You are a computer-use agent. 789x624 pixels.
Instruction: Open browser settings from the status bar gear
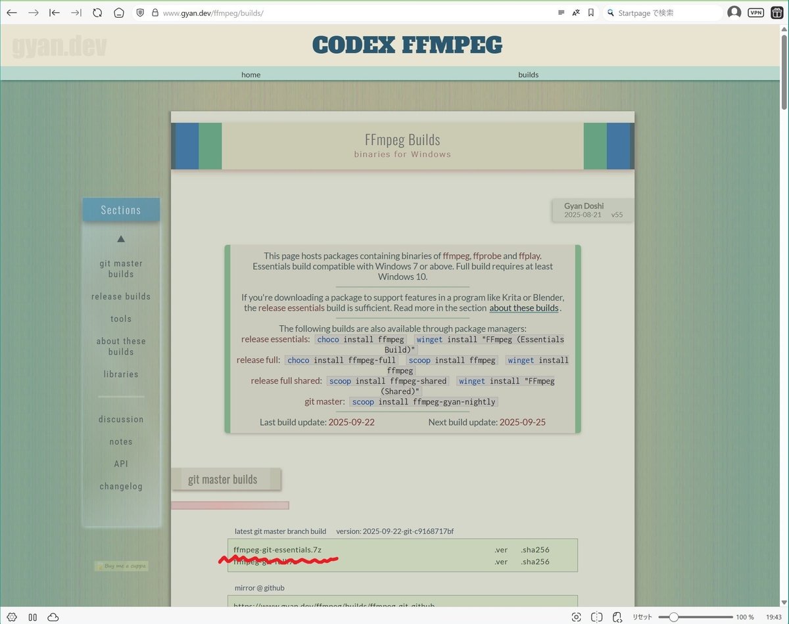12,617
